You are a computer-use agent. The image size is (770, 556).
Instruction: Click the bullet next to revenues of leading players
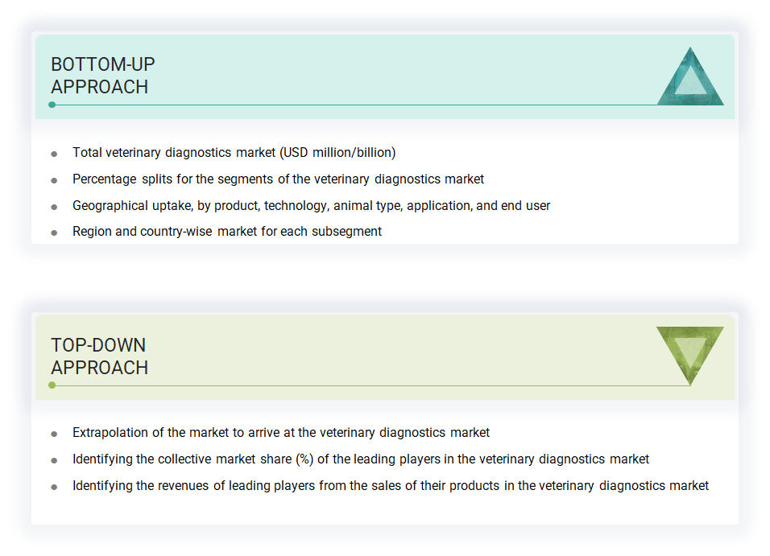(55, 485)
